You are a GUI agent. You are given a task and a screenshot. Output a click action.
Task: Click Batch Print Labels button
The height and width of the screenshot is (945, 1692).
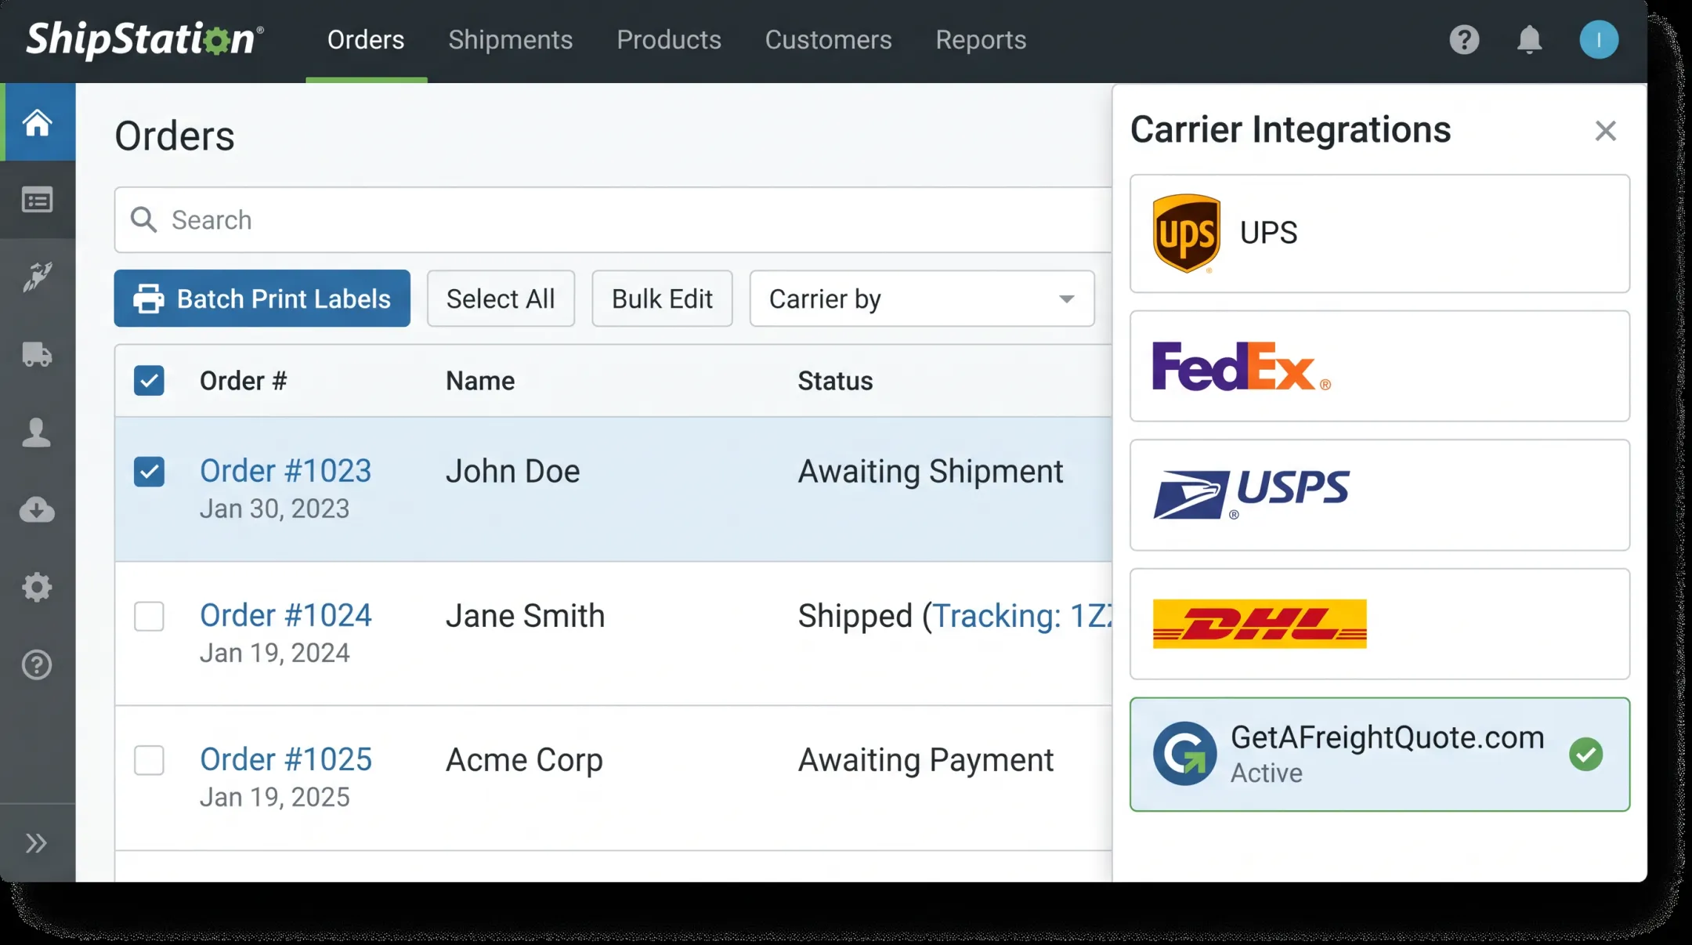pyautogui.click(x=262, y=299)
